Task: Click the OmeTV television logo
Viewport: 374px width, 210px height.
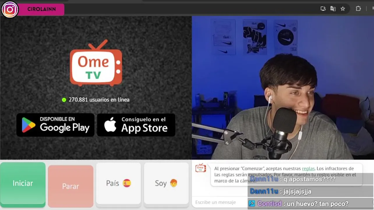Action: point(96,63)
